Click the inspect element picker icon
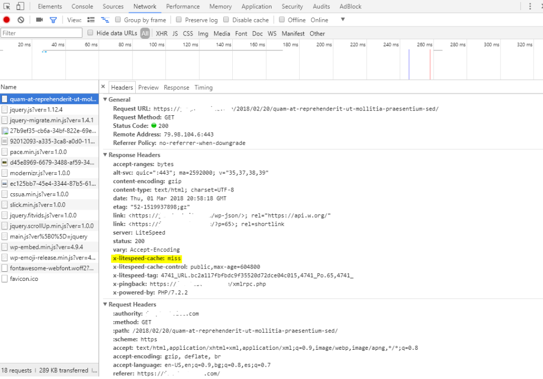 tap(7, 6)
